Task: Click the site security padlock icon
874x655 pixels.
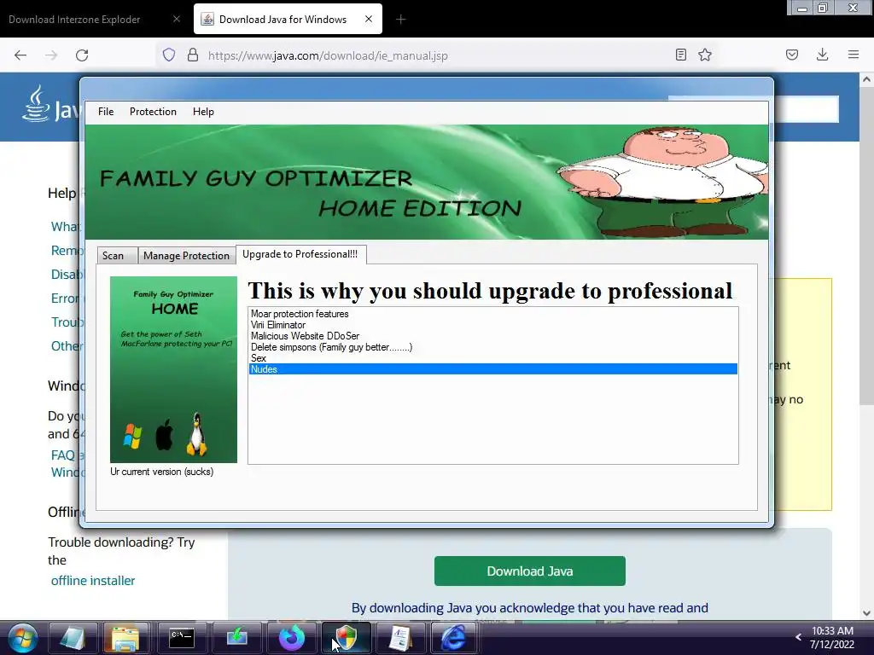Action: (192, 55)
